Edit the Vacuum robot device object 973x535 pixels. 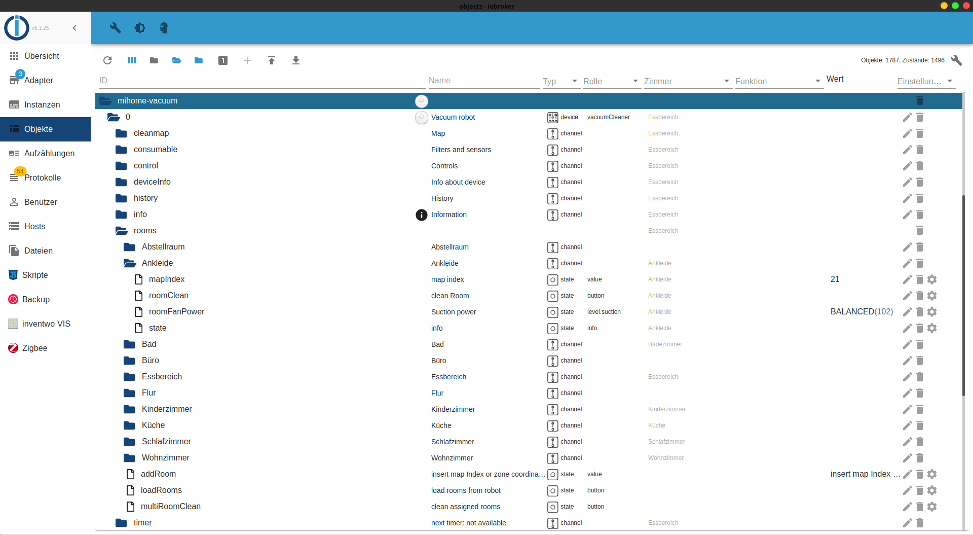907,117
